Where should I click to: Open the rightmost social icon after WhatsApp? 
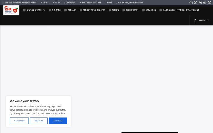tap(209, 3)
